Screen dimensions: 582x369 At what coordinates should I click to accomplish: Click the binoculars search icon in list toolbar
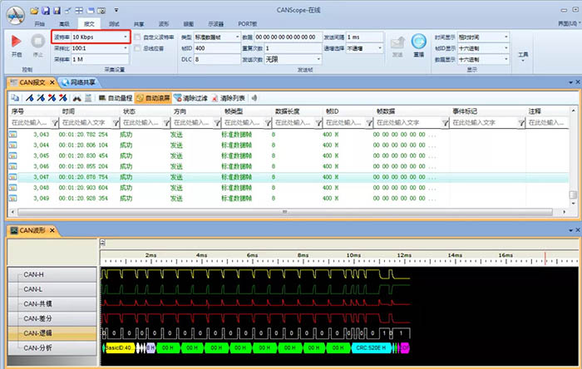point(76,98)
